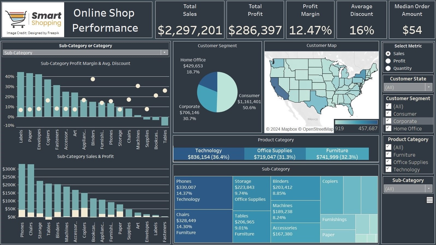Click the Total Profit value $286,397
Image resolution: width=436 pixels, height=245 pixels.
pyautogui.click(x=255, y=30)
